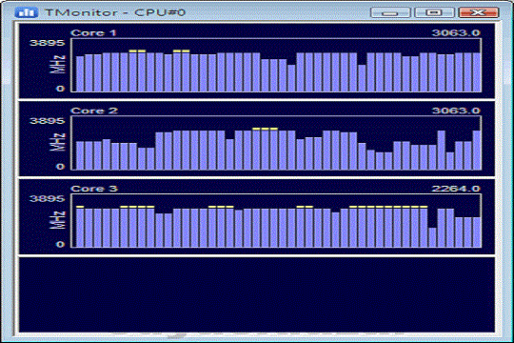Click the MHz axis label of Core 2
Image resolution: width=514 pixels, height=343 pixels.
[x=58, y=143]
